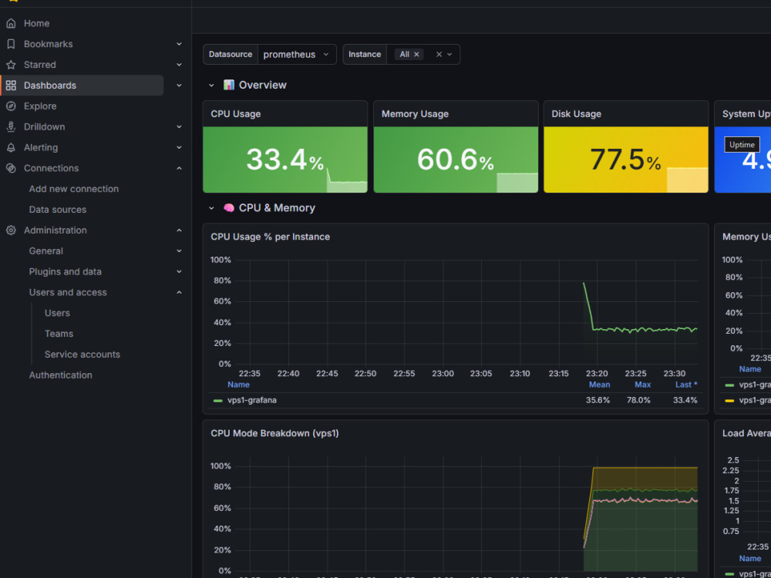This screenshot has height=578, width=771.
Task: Click the Home house icon in the sidebar
Action: [11, 23]
